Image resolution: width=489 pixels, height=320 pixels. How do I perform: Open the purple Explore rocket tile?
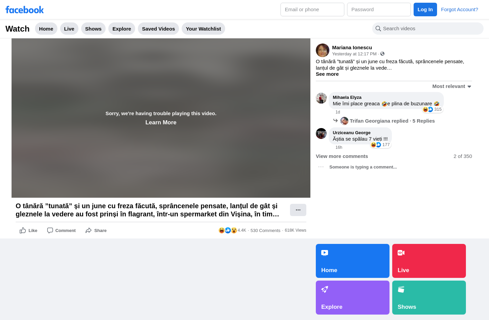click(x=352, y=298)
